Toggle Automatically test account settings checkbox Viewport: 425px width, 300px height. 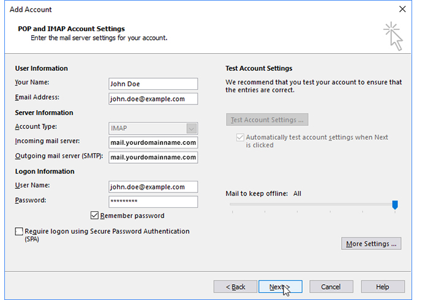pyautogui.click(x=240, y=138)
